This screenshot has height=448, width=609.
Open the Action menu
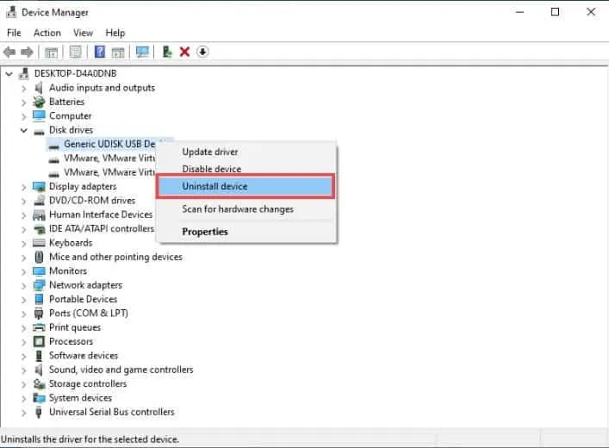(x=47, y=33)
